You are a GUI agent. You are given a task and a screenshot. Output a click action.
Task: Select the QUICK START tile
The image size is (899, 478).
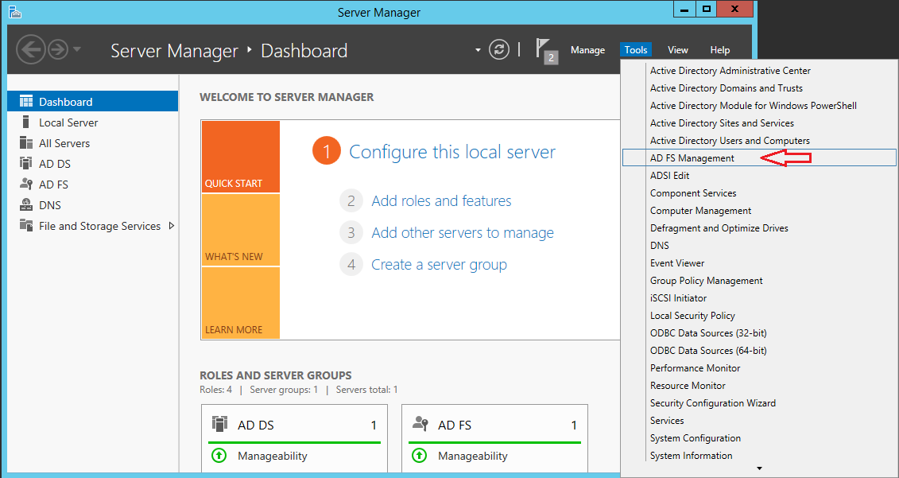click(x=241, y=157)
